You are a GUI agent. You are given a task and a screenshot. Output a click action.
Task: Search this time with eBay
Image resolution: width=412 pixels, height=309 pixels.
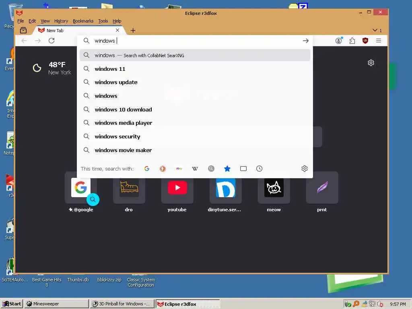pyautogui.click(x=179, y=169)
